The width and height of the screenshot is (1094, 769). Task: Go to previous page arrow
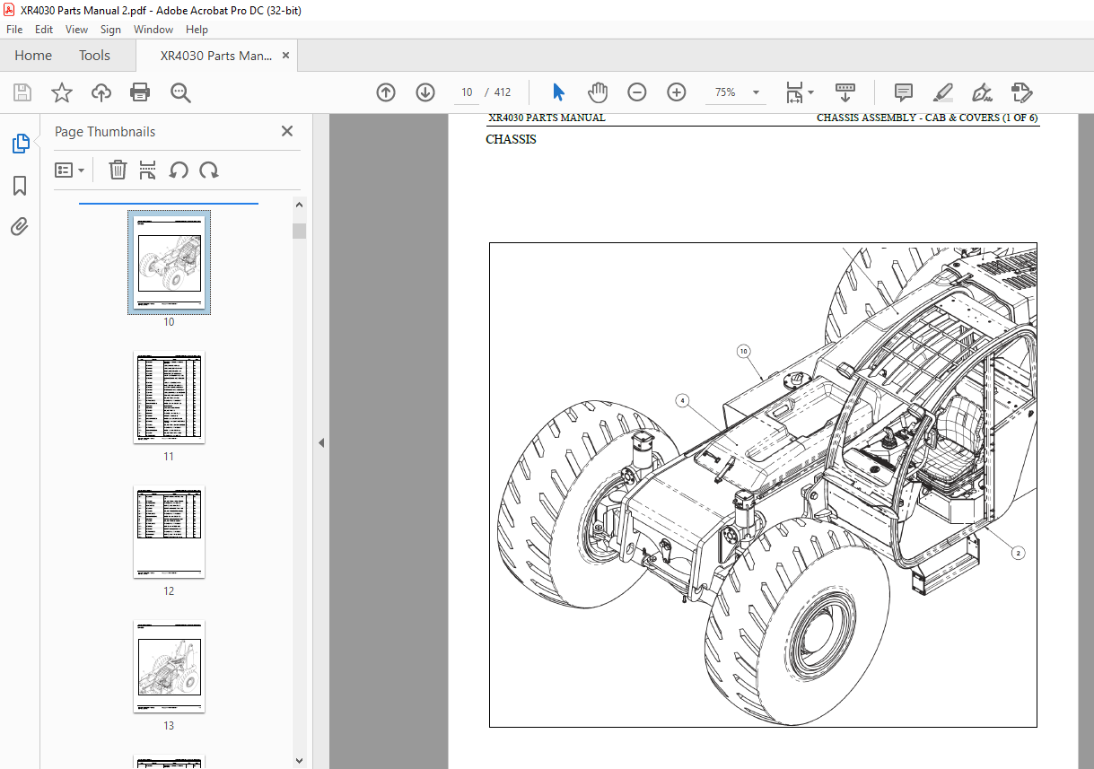tap(386, 92)
